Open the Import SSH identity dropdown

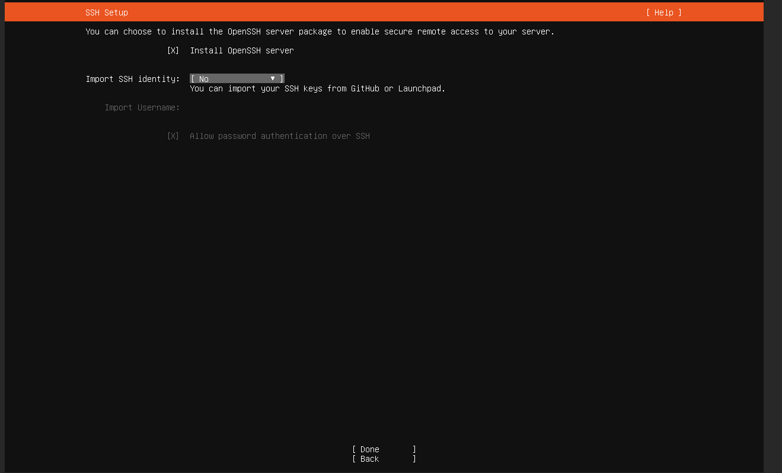click(x=237, y=79)
